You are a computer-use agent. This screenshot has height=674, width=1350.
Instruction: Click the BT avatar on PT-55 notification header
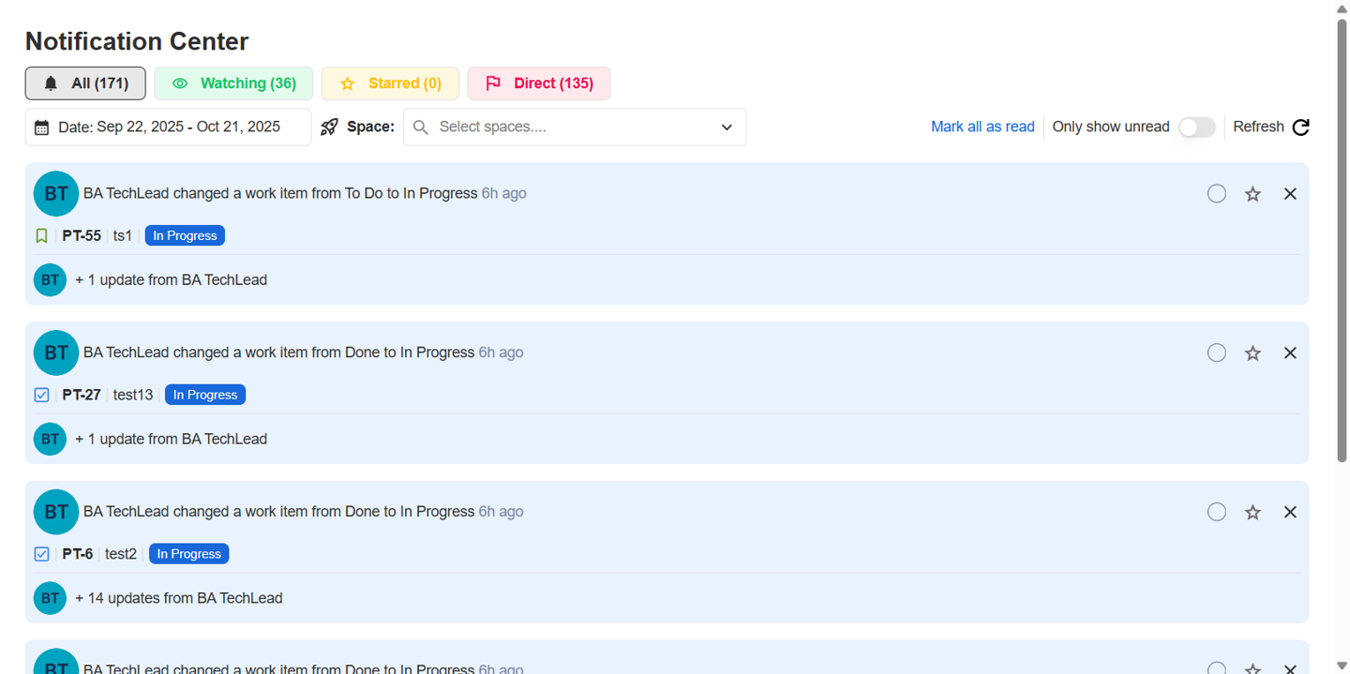[56, 194]
